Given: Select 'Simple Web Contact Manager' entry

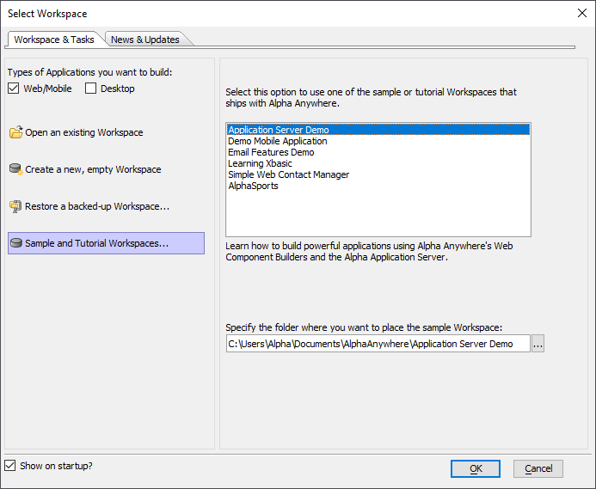Looking at the screenshot, I should click(378, 174).
